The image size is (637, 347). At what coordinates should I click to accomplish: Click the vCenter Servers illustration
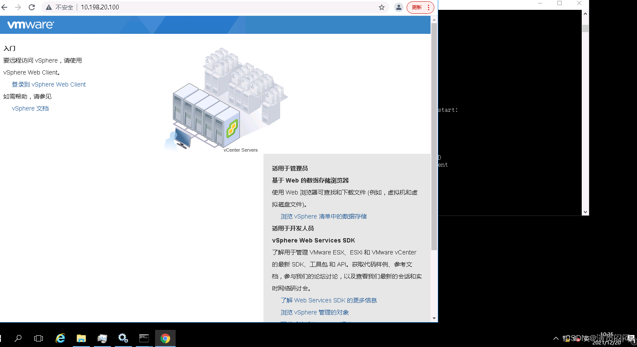tap(226, 99)
